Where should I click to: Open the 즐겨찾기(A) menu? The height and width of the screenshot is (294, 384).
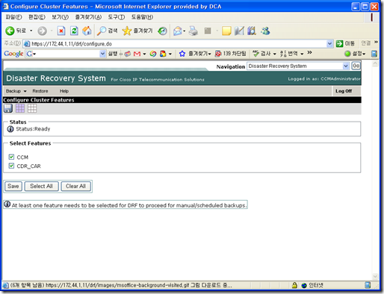click(x=88, y=17)
